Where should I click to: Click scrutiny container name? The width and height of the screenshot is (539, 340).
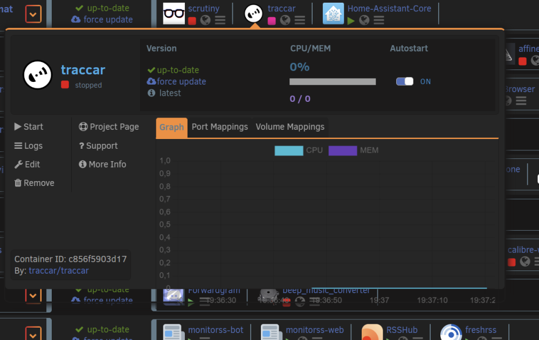204,8
